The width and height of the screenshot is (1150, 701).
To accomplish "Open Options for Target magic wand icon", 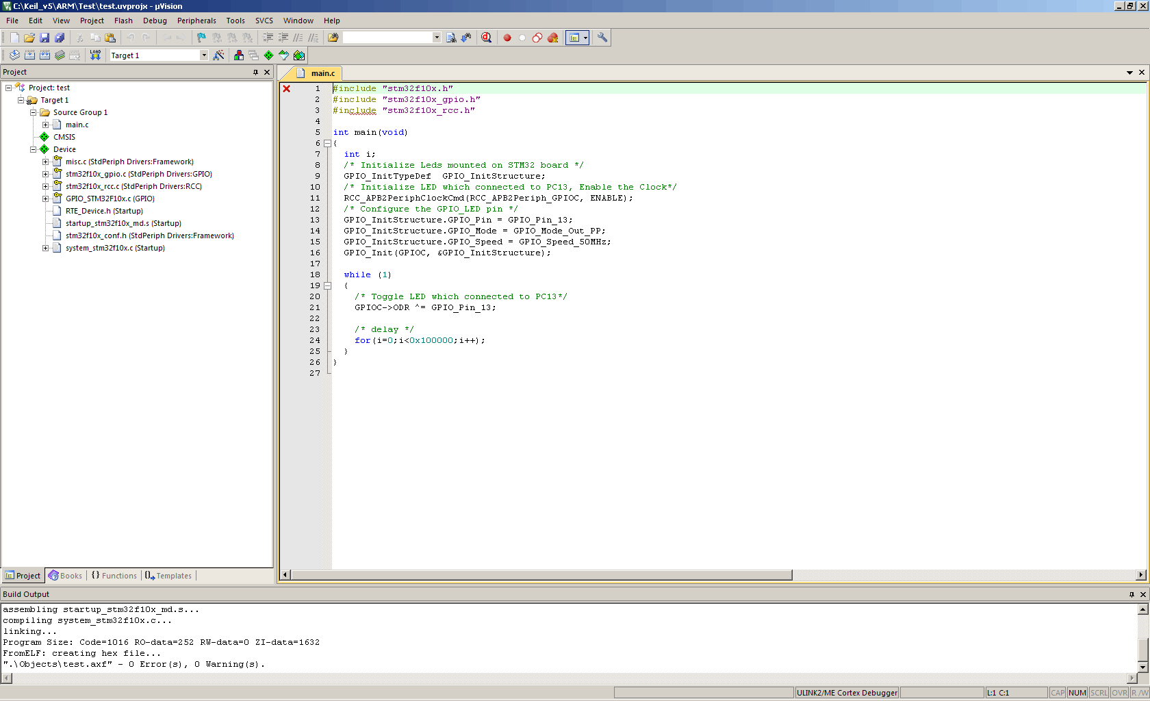I will (x=218, y=55).
